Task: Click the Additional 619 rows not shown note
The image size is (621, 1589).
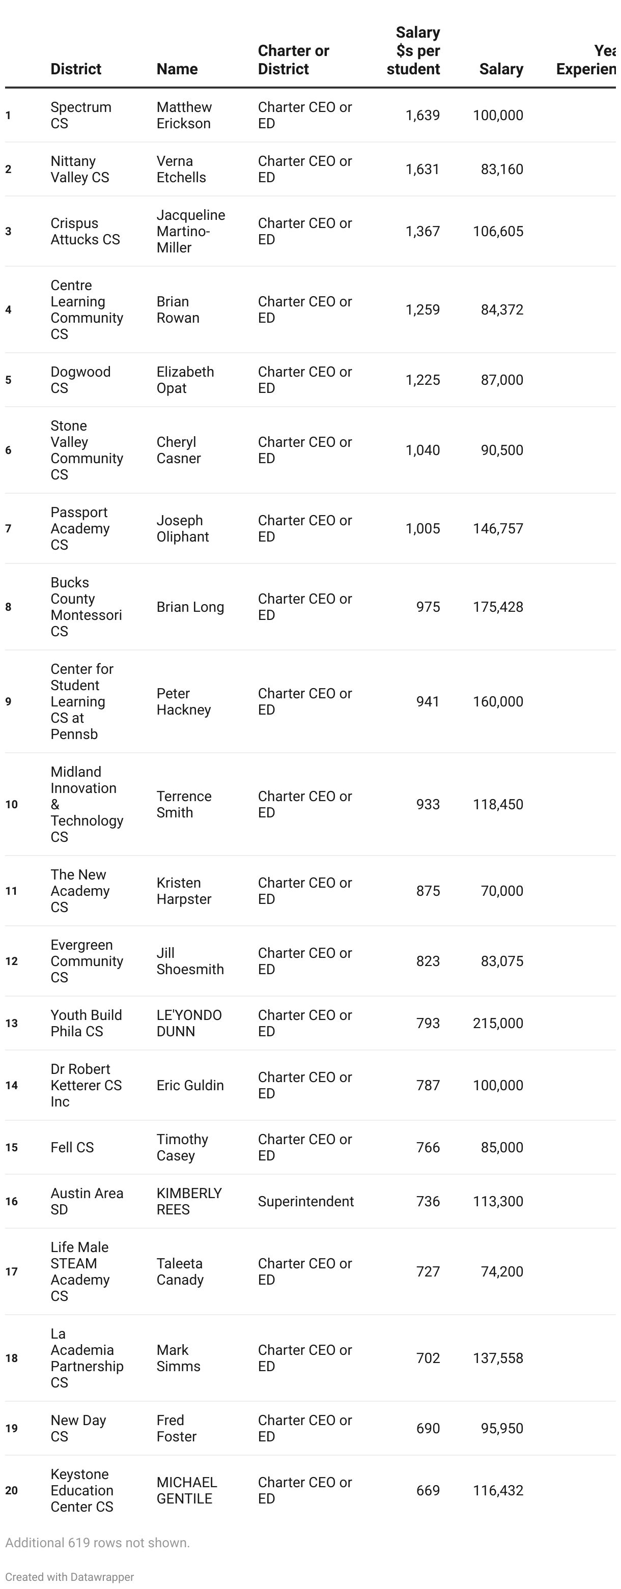Action: 97,1542
